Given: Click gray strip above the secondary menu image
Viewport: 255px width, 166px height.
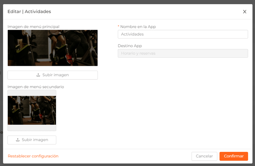Looking at the screenshot, I should point(32,93).
